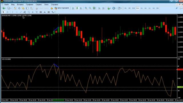Select the Horizontal Line tool
This screenshot has height=103, width=183.
tap(17, 12)
